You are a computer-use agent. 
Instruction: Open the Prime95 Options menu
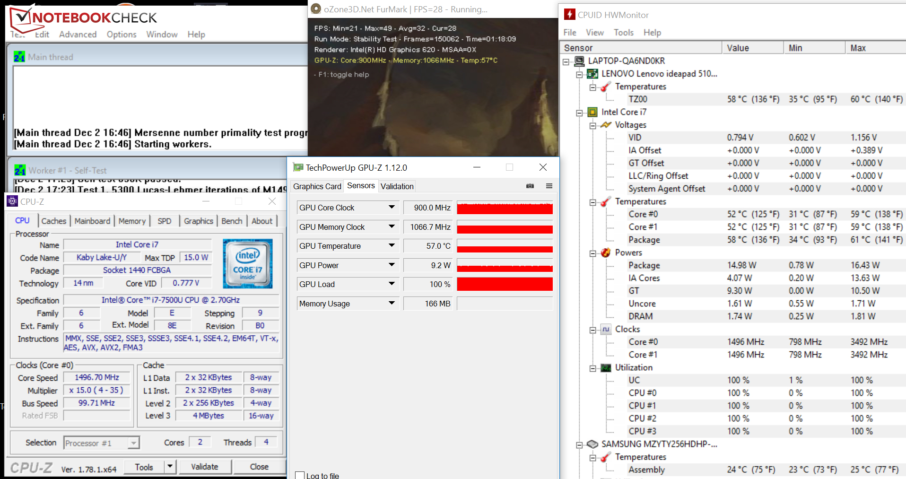pos(122,34)
